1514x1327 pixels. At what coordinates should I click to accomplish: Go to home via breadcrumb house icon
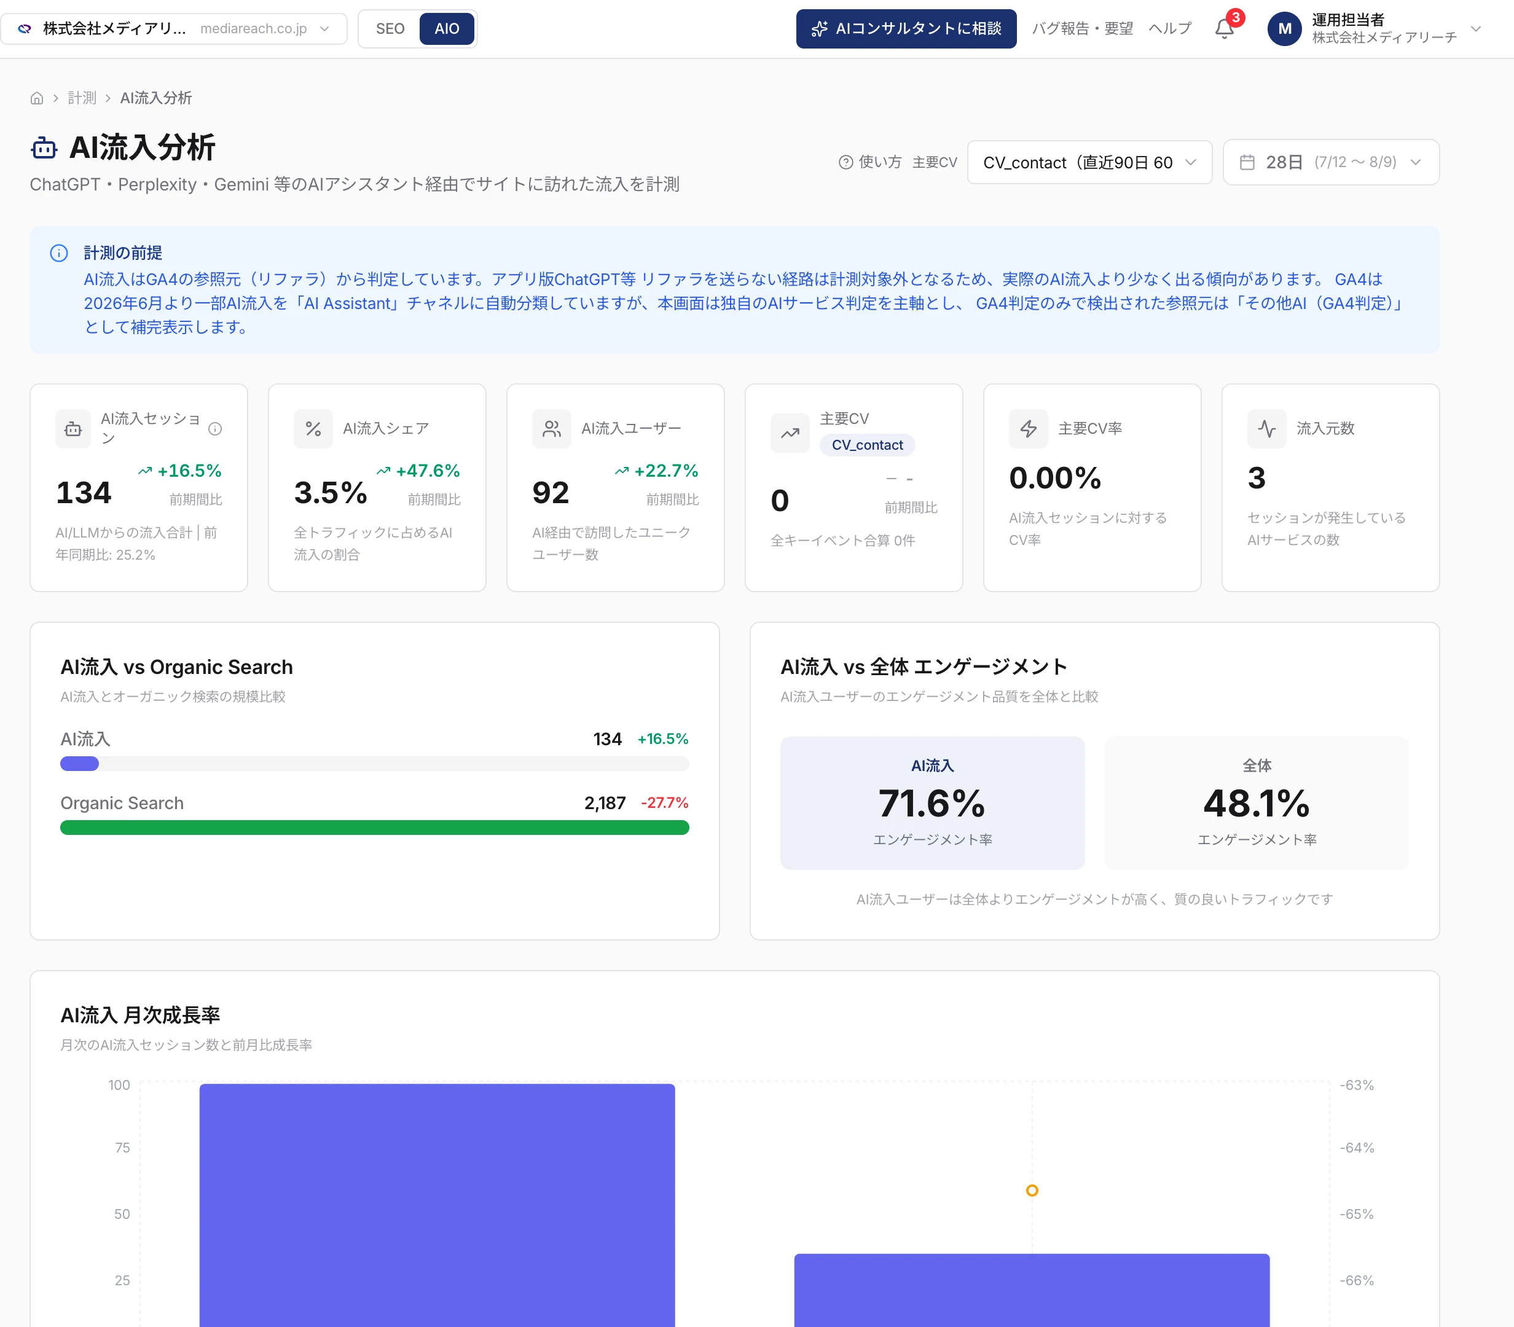click(x=36, y=98)
